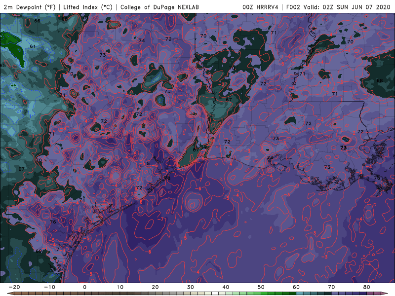The height and width of the screenshot is (296, 395).
Task: Click the "69" dewpoint value on the map
Action: 39,251
